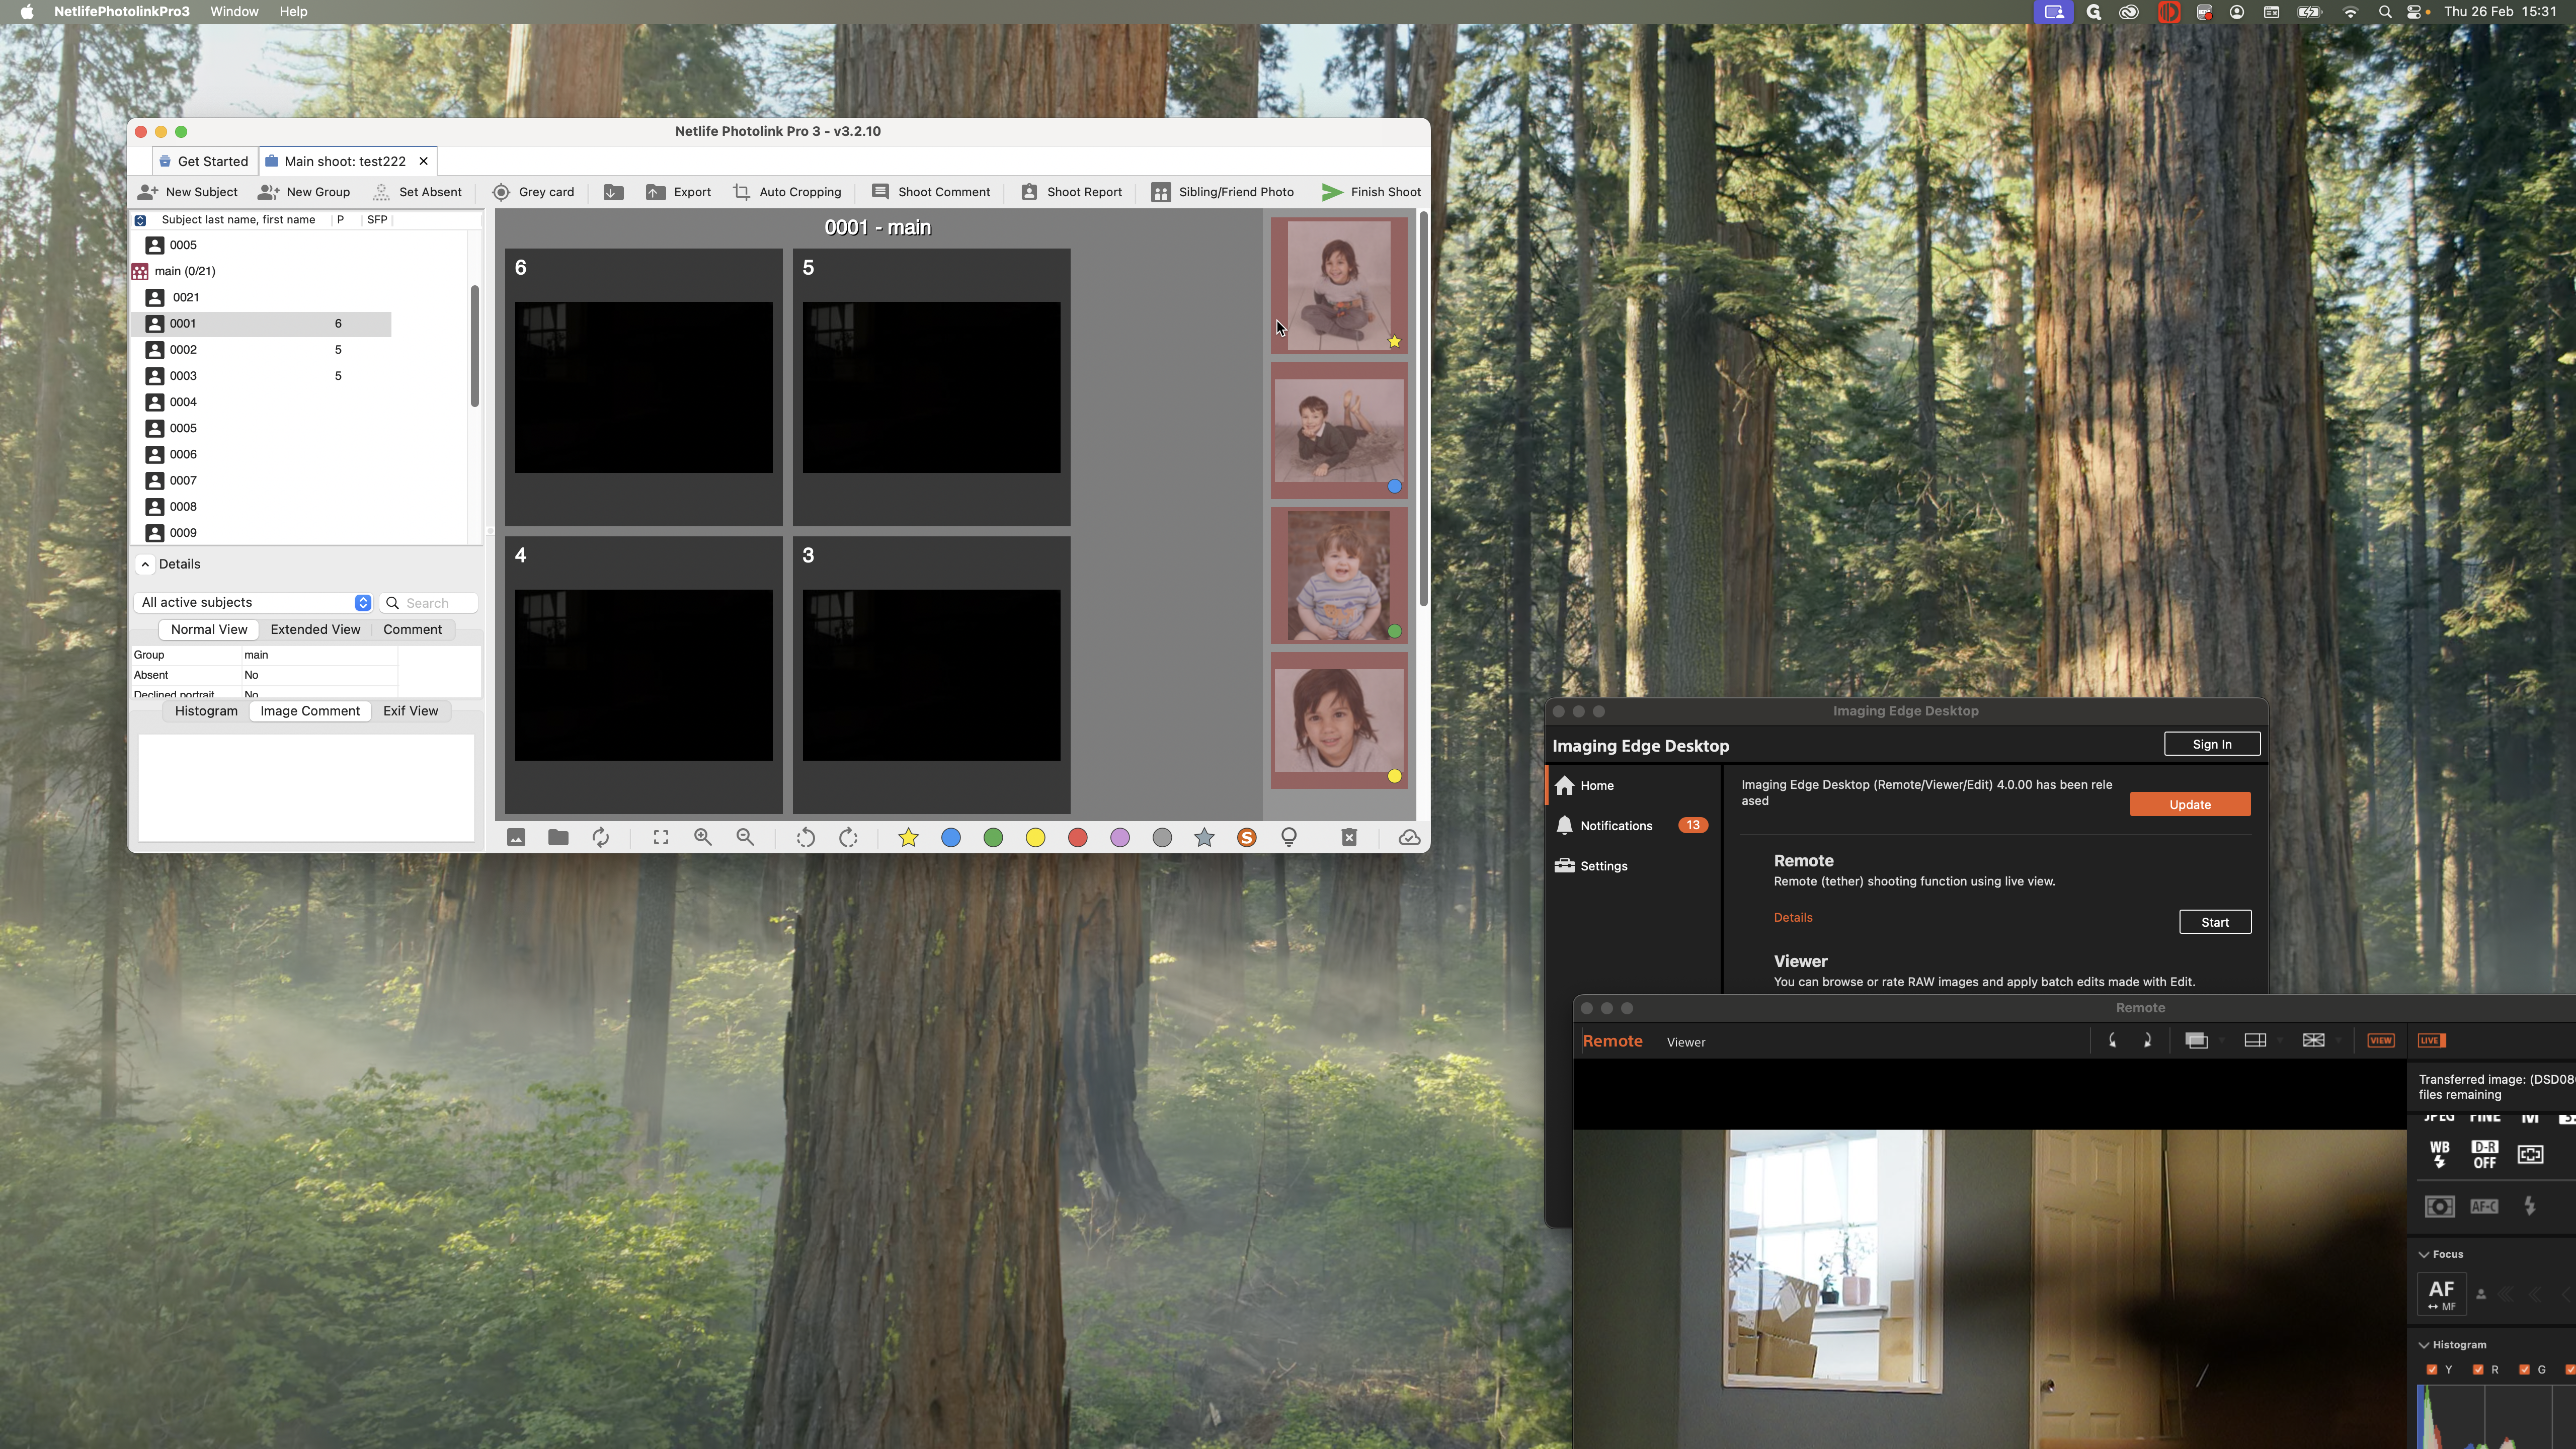Collapse the Details section chevron
The image size is (2576, 1449).
pos(145,565)
